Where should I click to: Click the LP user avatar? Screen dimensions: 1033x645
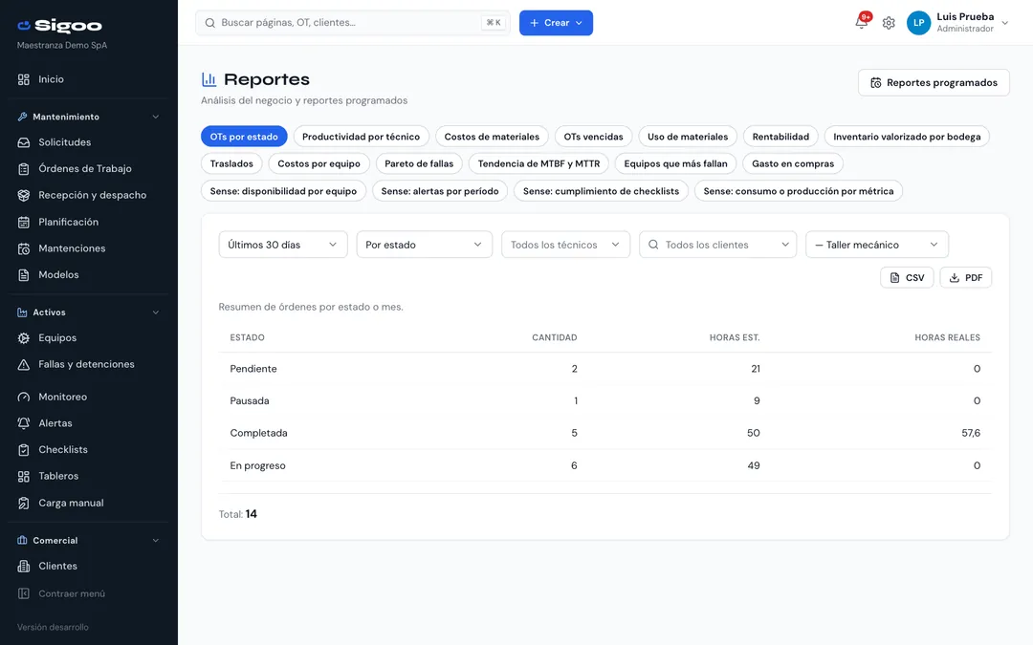[918, 23]
